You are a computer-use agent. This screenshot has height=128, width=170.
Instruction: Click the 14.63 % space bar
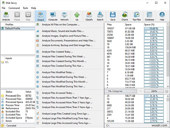coord(154,32)
